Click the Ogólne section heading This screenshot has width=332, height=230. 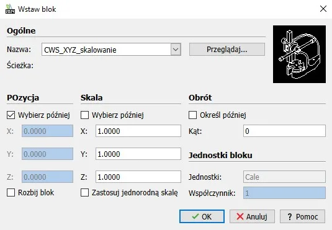(x=21, y=30)
